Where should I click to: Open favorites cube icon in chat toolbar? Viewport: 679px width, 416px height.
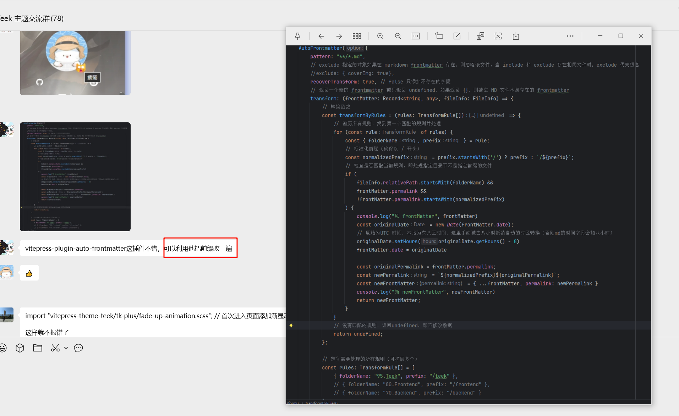pos(20,348)
